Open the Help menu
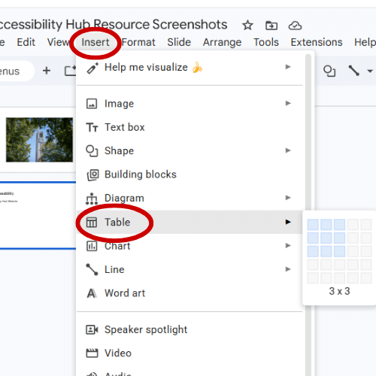This screenshot has width=376, height=376. point(365,42)
